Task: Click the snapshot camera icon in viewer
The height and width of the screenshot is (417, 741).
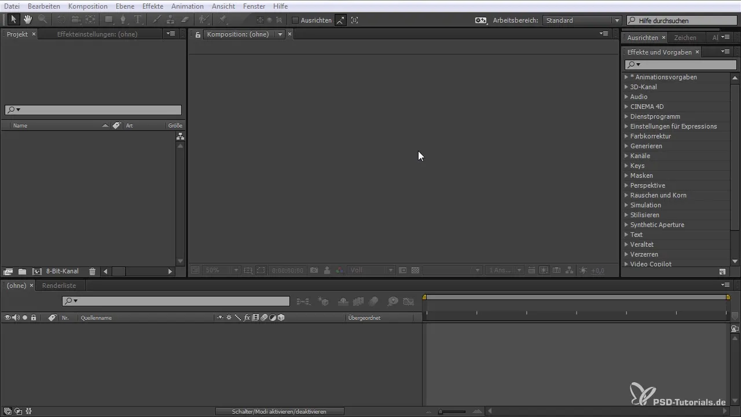Action: coord(314,270)
